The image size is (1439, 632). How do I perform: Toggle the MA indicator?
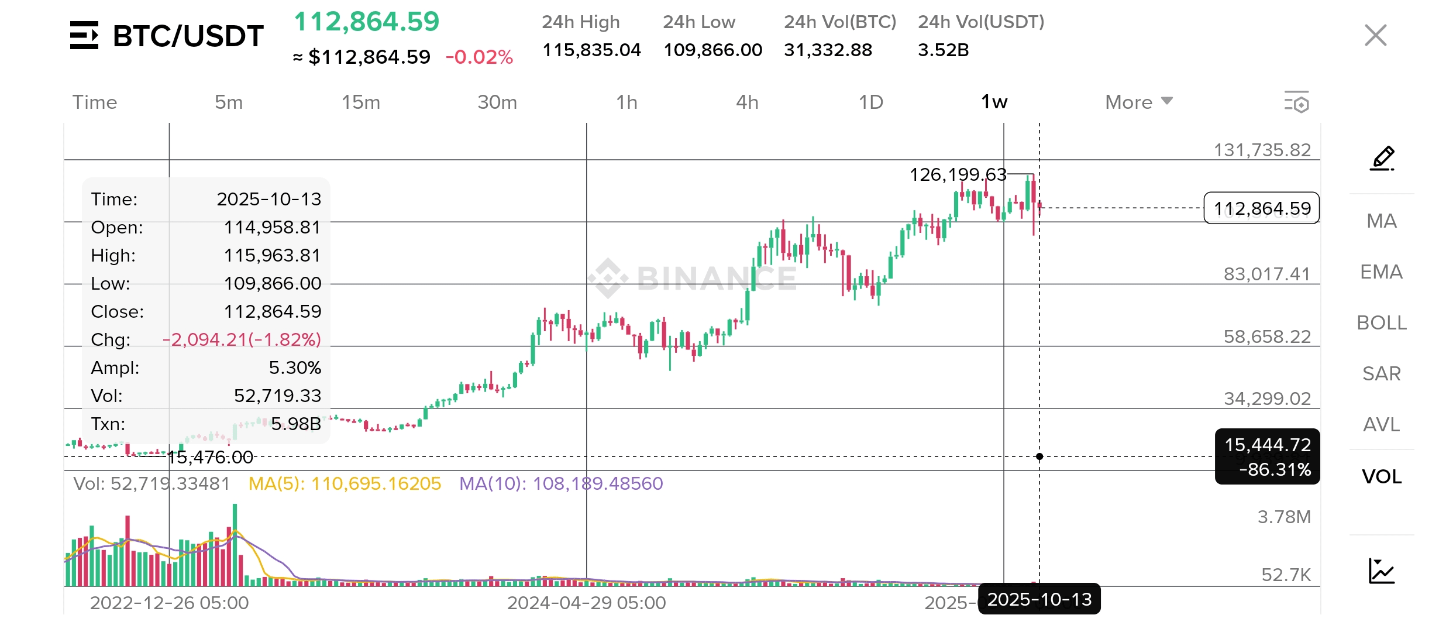[x=1382, y=221]
